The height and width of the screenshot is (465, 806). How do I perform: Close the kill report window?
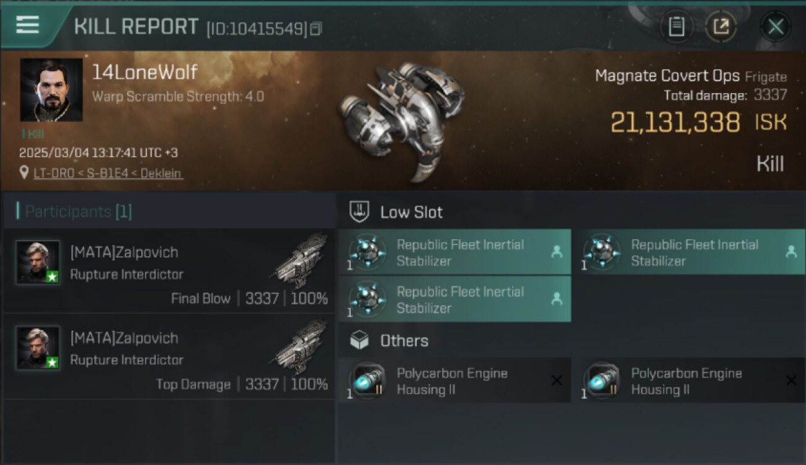tap(775, 27)
